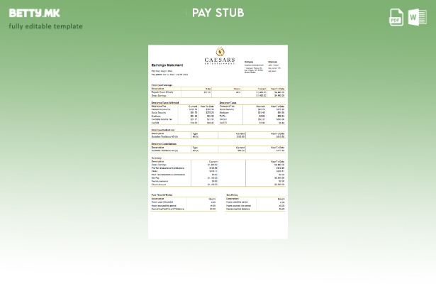Click the Company address block
436x284 pixels.
pyautogui.click(x=253, y=67)
